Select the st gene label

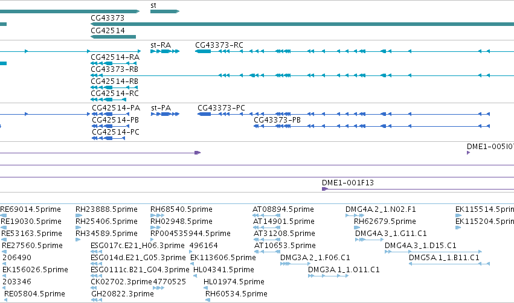(x=153, y=5)
